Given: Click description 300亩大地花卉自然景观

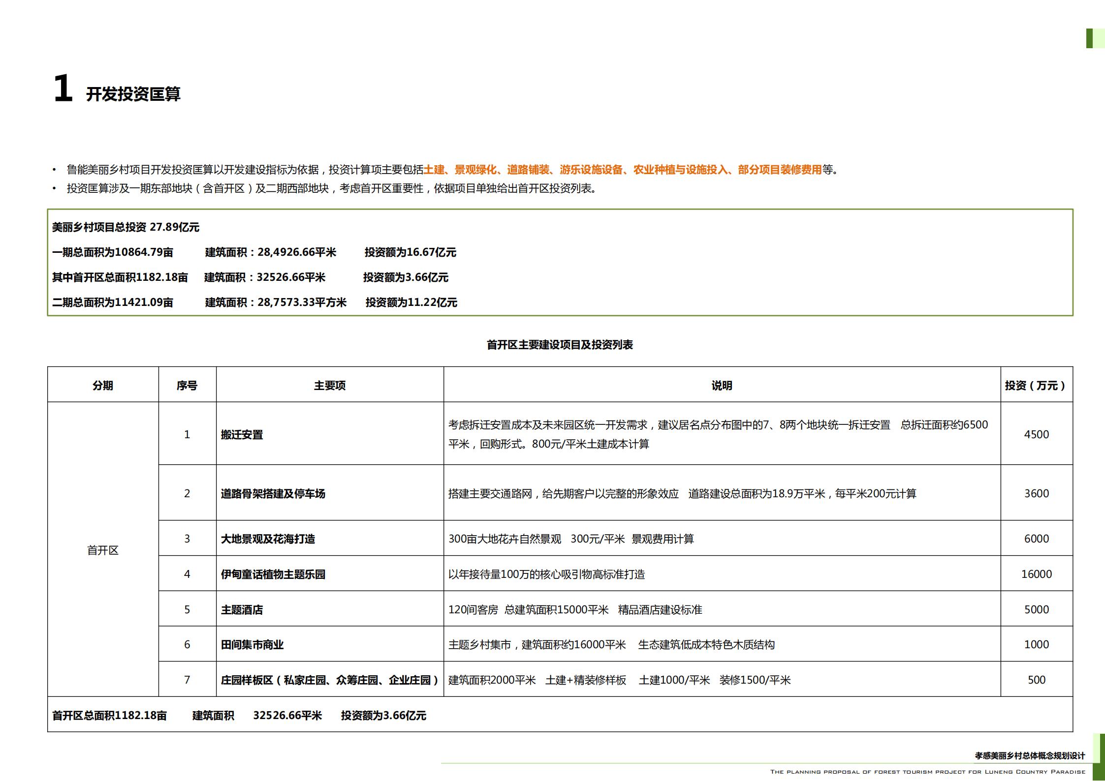Looking at the screenshot, I should click(x=571, y=539).
